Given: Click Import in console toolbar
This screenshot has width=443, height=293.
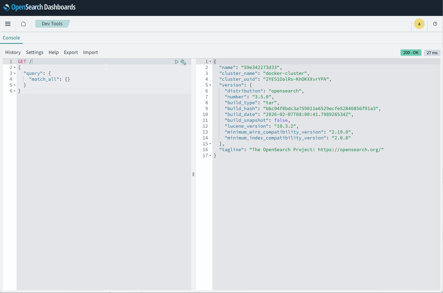Looking at the screenshot, I should pos(91,52).
